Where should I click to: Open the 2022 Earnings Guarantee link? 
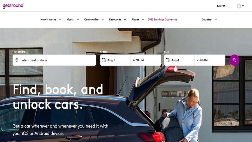coord(162,20)
